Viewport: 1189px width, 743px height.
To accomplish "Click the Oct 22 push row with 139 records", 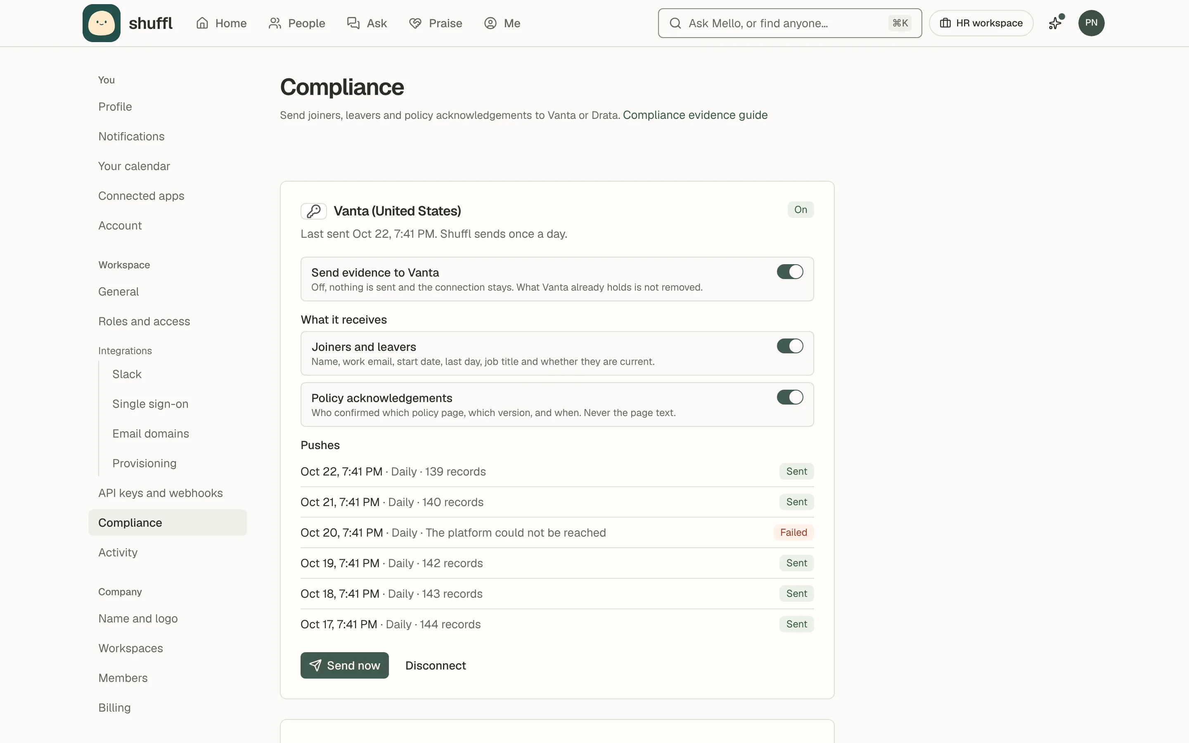I will tap(557, 472).
